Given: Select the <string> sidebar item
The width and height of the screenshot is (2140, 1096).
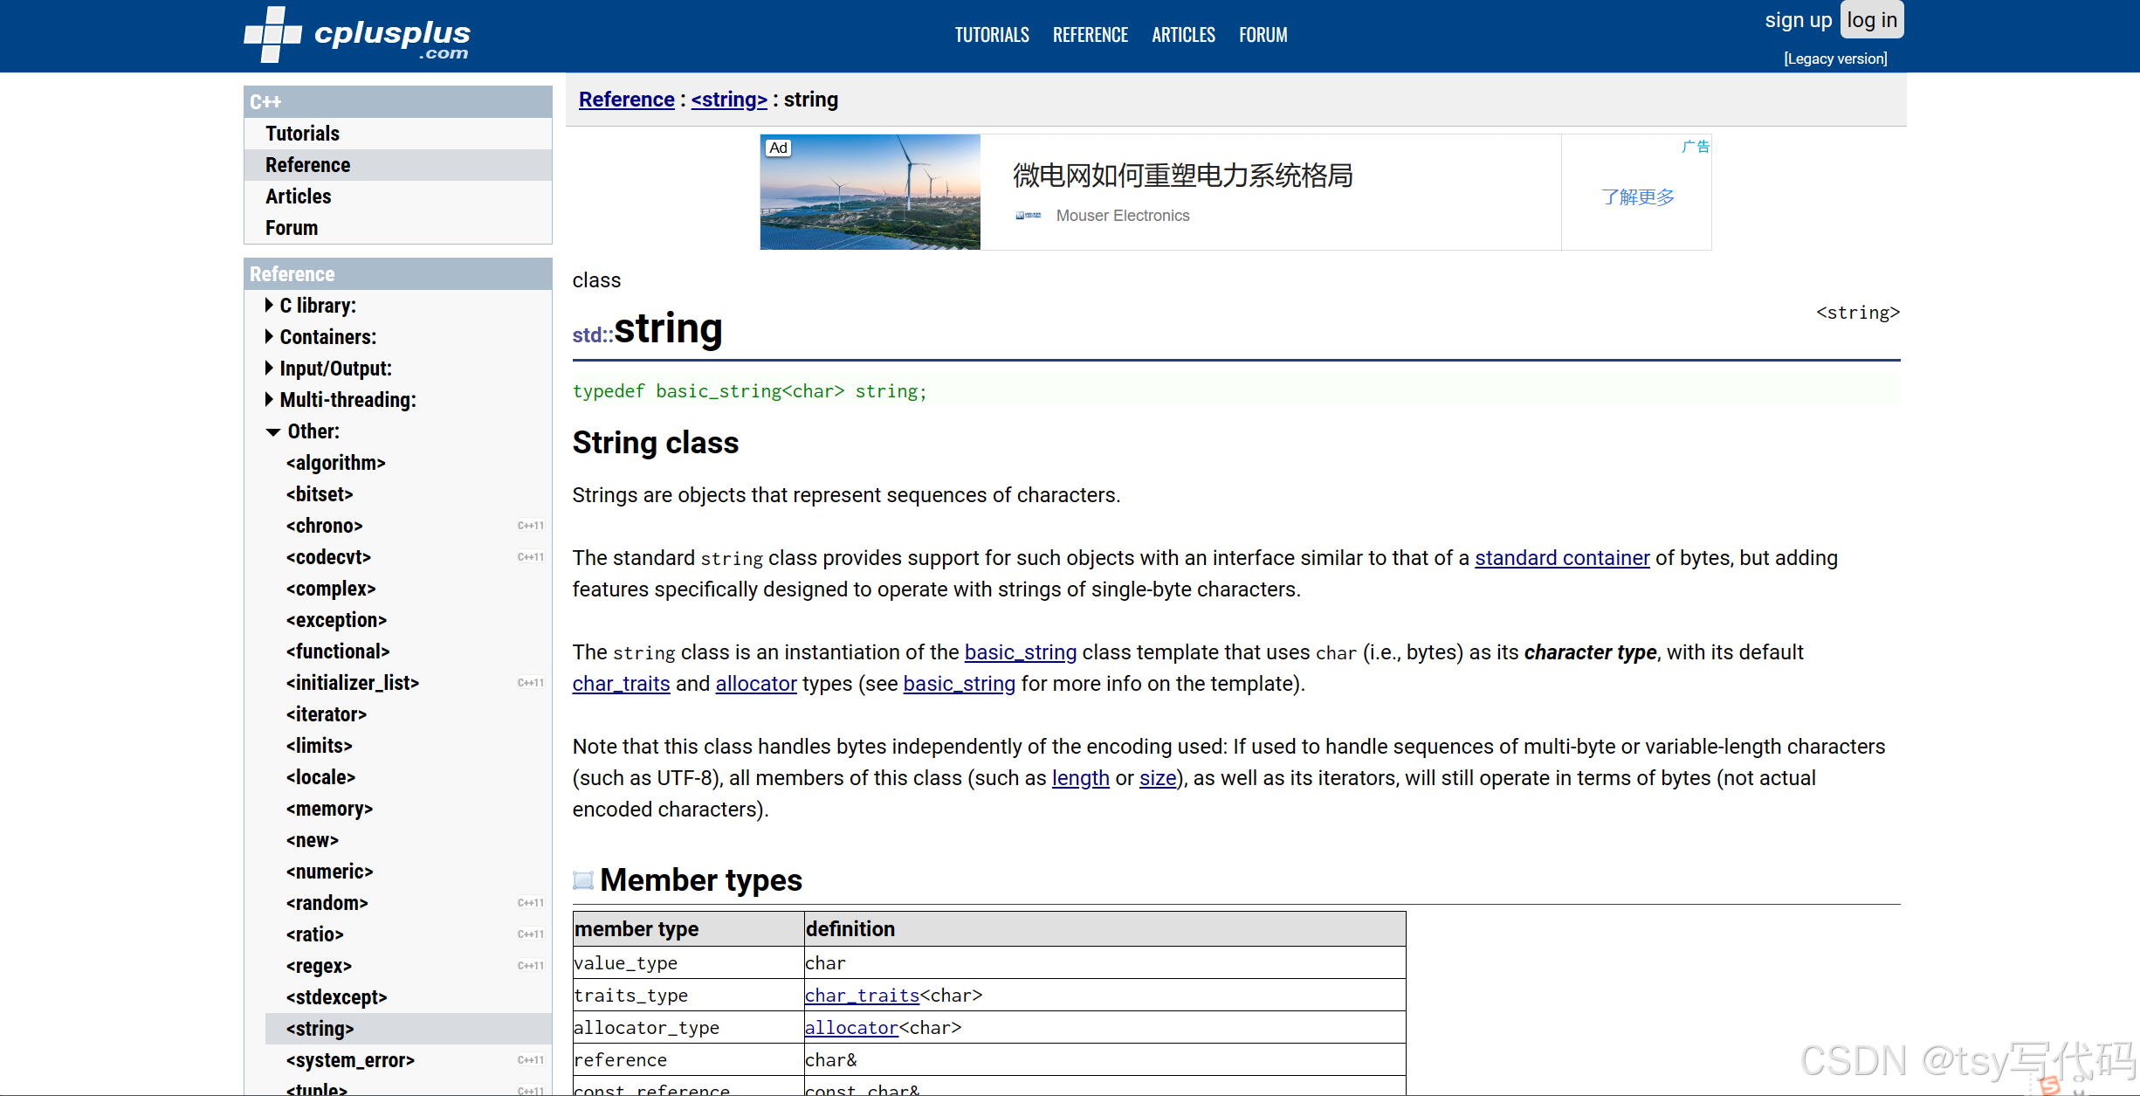Looking at the screenshot, I should (319, 1026).
